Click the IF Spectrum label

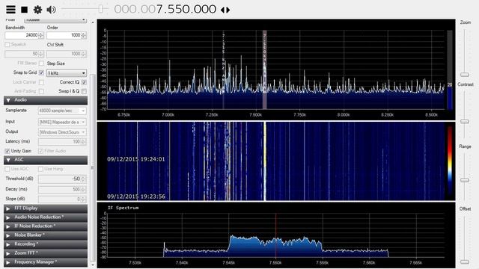click(x=123, y=208)
